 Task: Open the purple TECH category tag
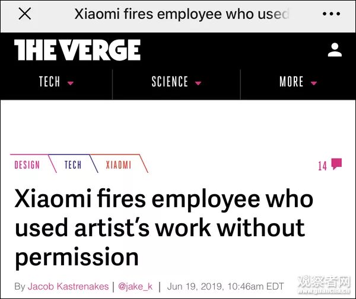pos(73,165)
